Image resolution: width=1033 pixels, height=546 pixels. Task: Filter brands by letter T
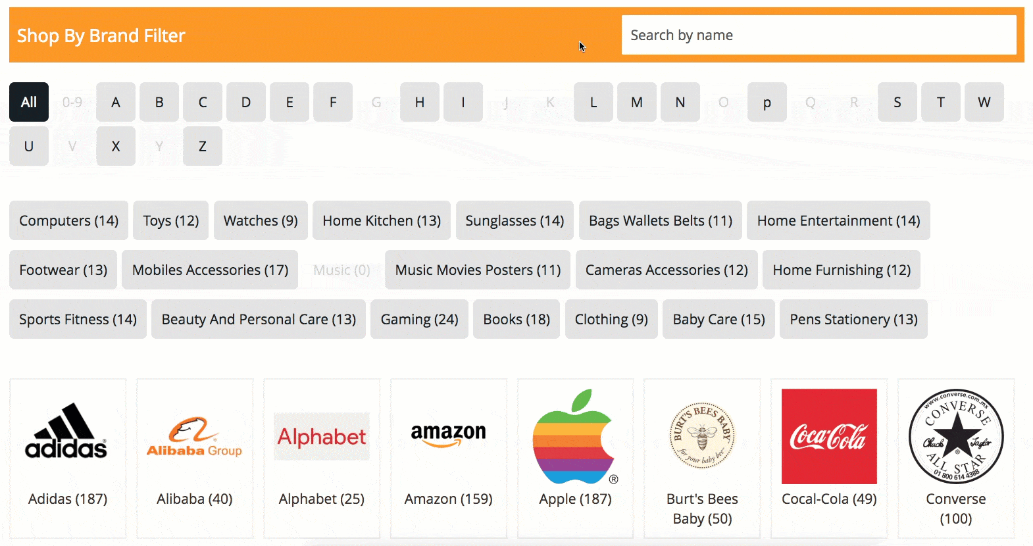(x=941, y=102)
